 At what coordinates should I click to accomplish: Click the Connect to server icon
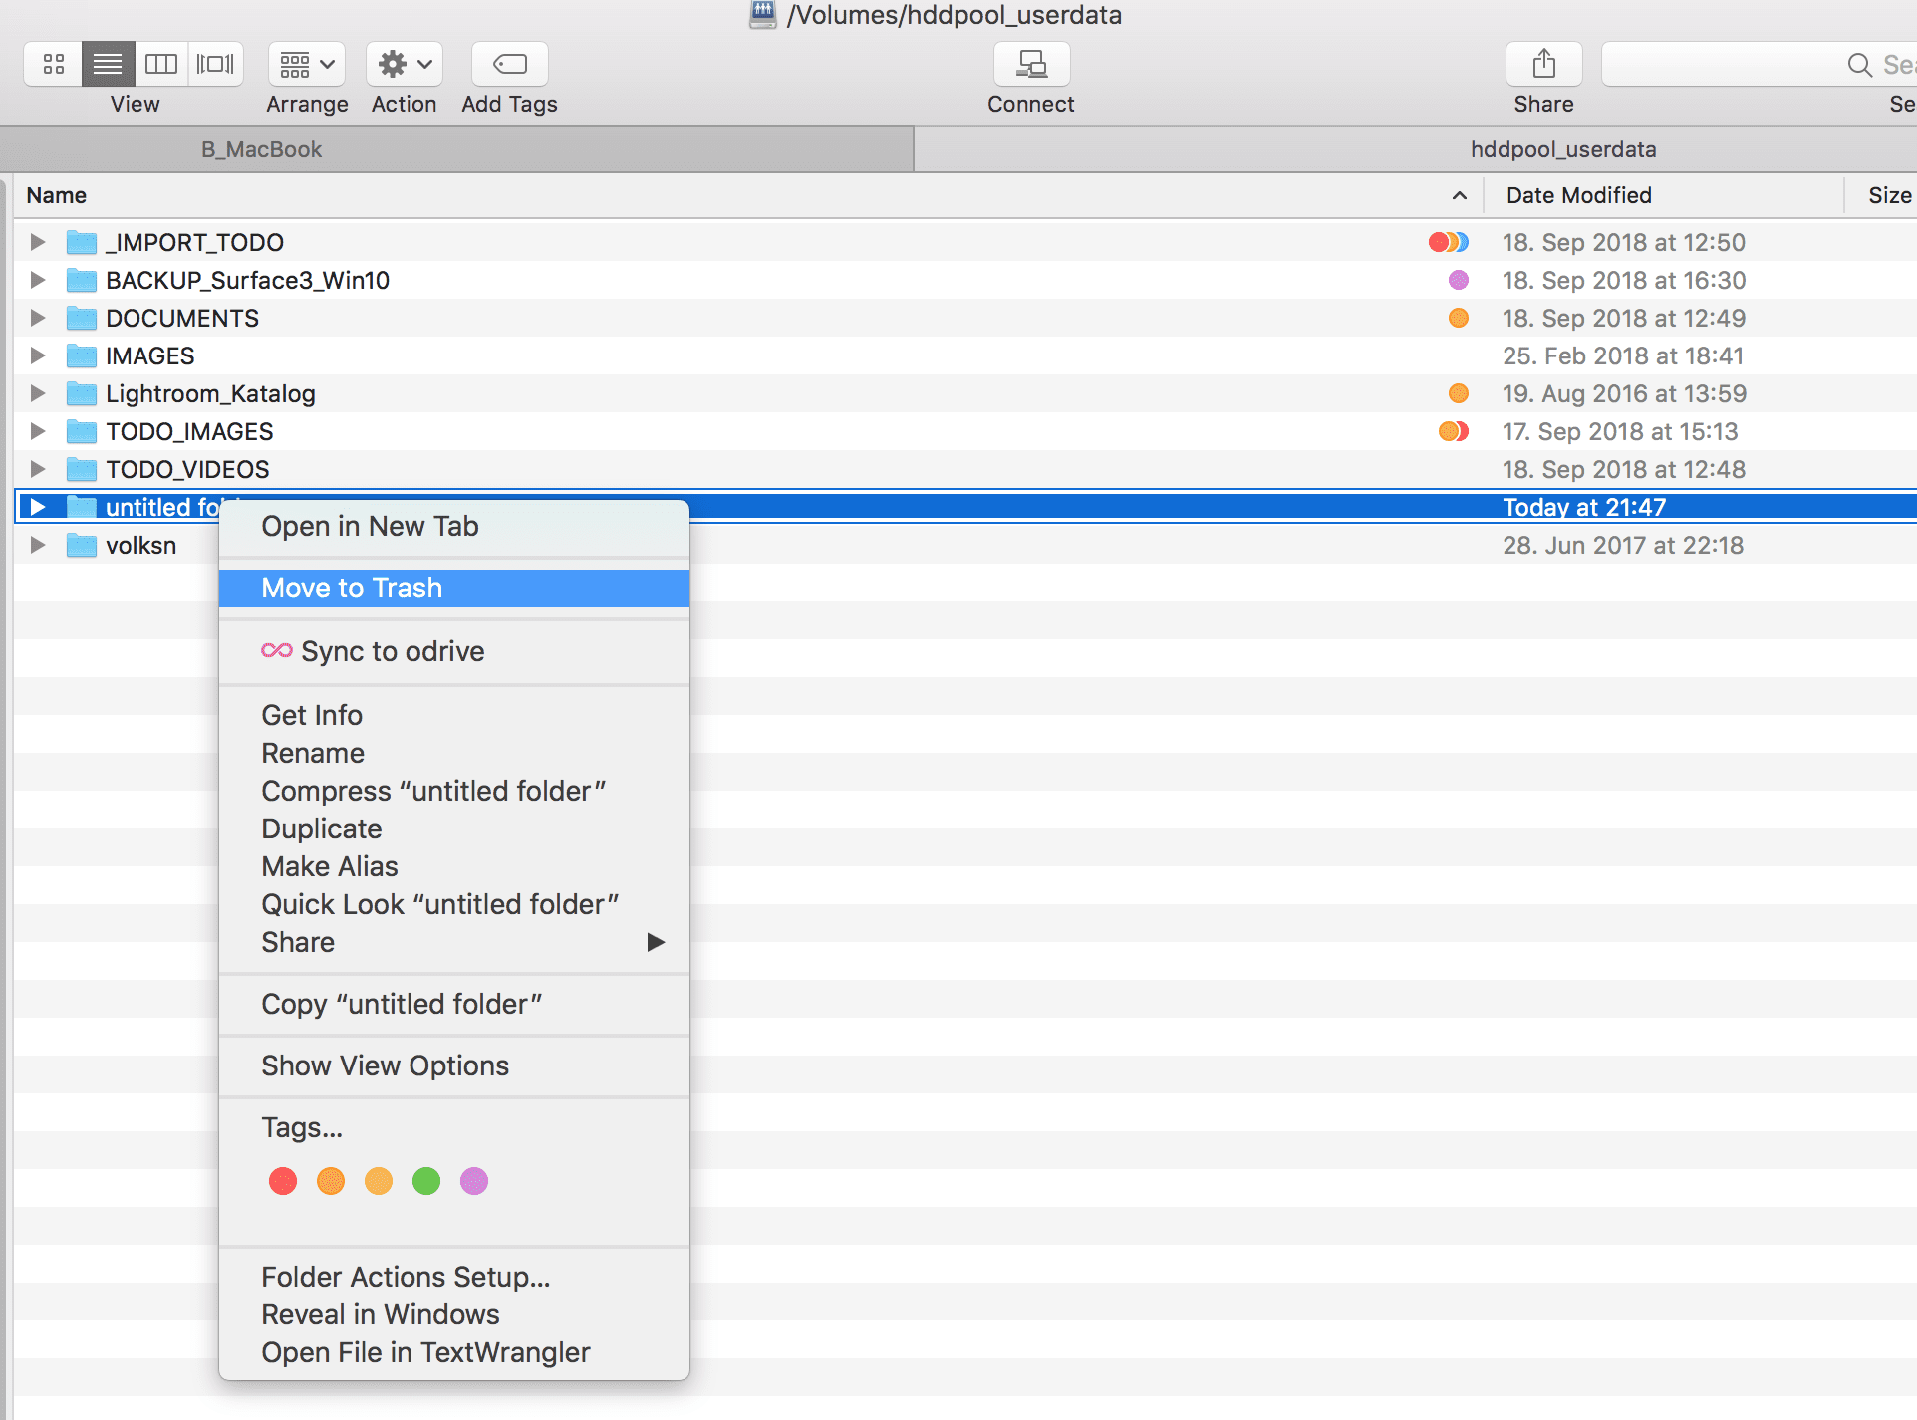click(x=1031, y=65)
